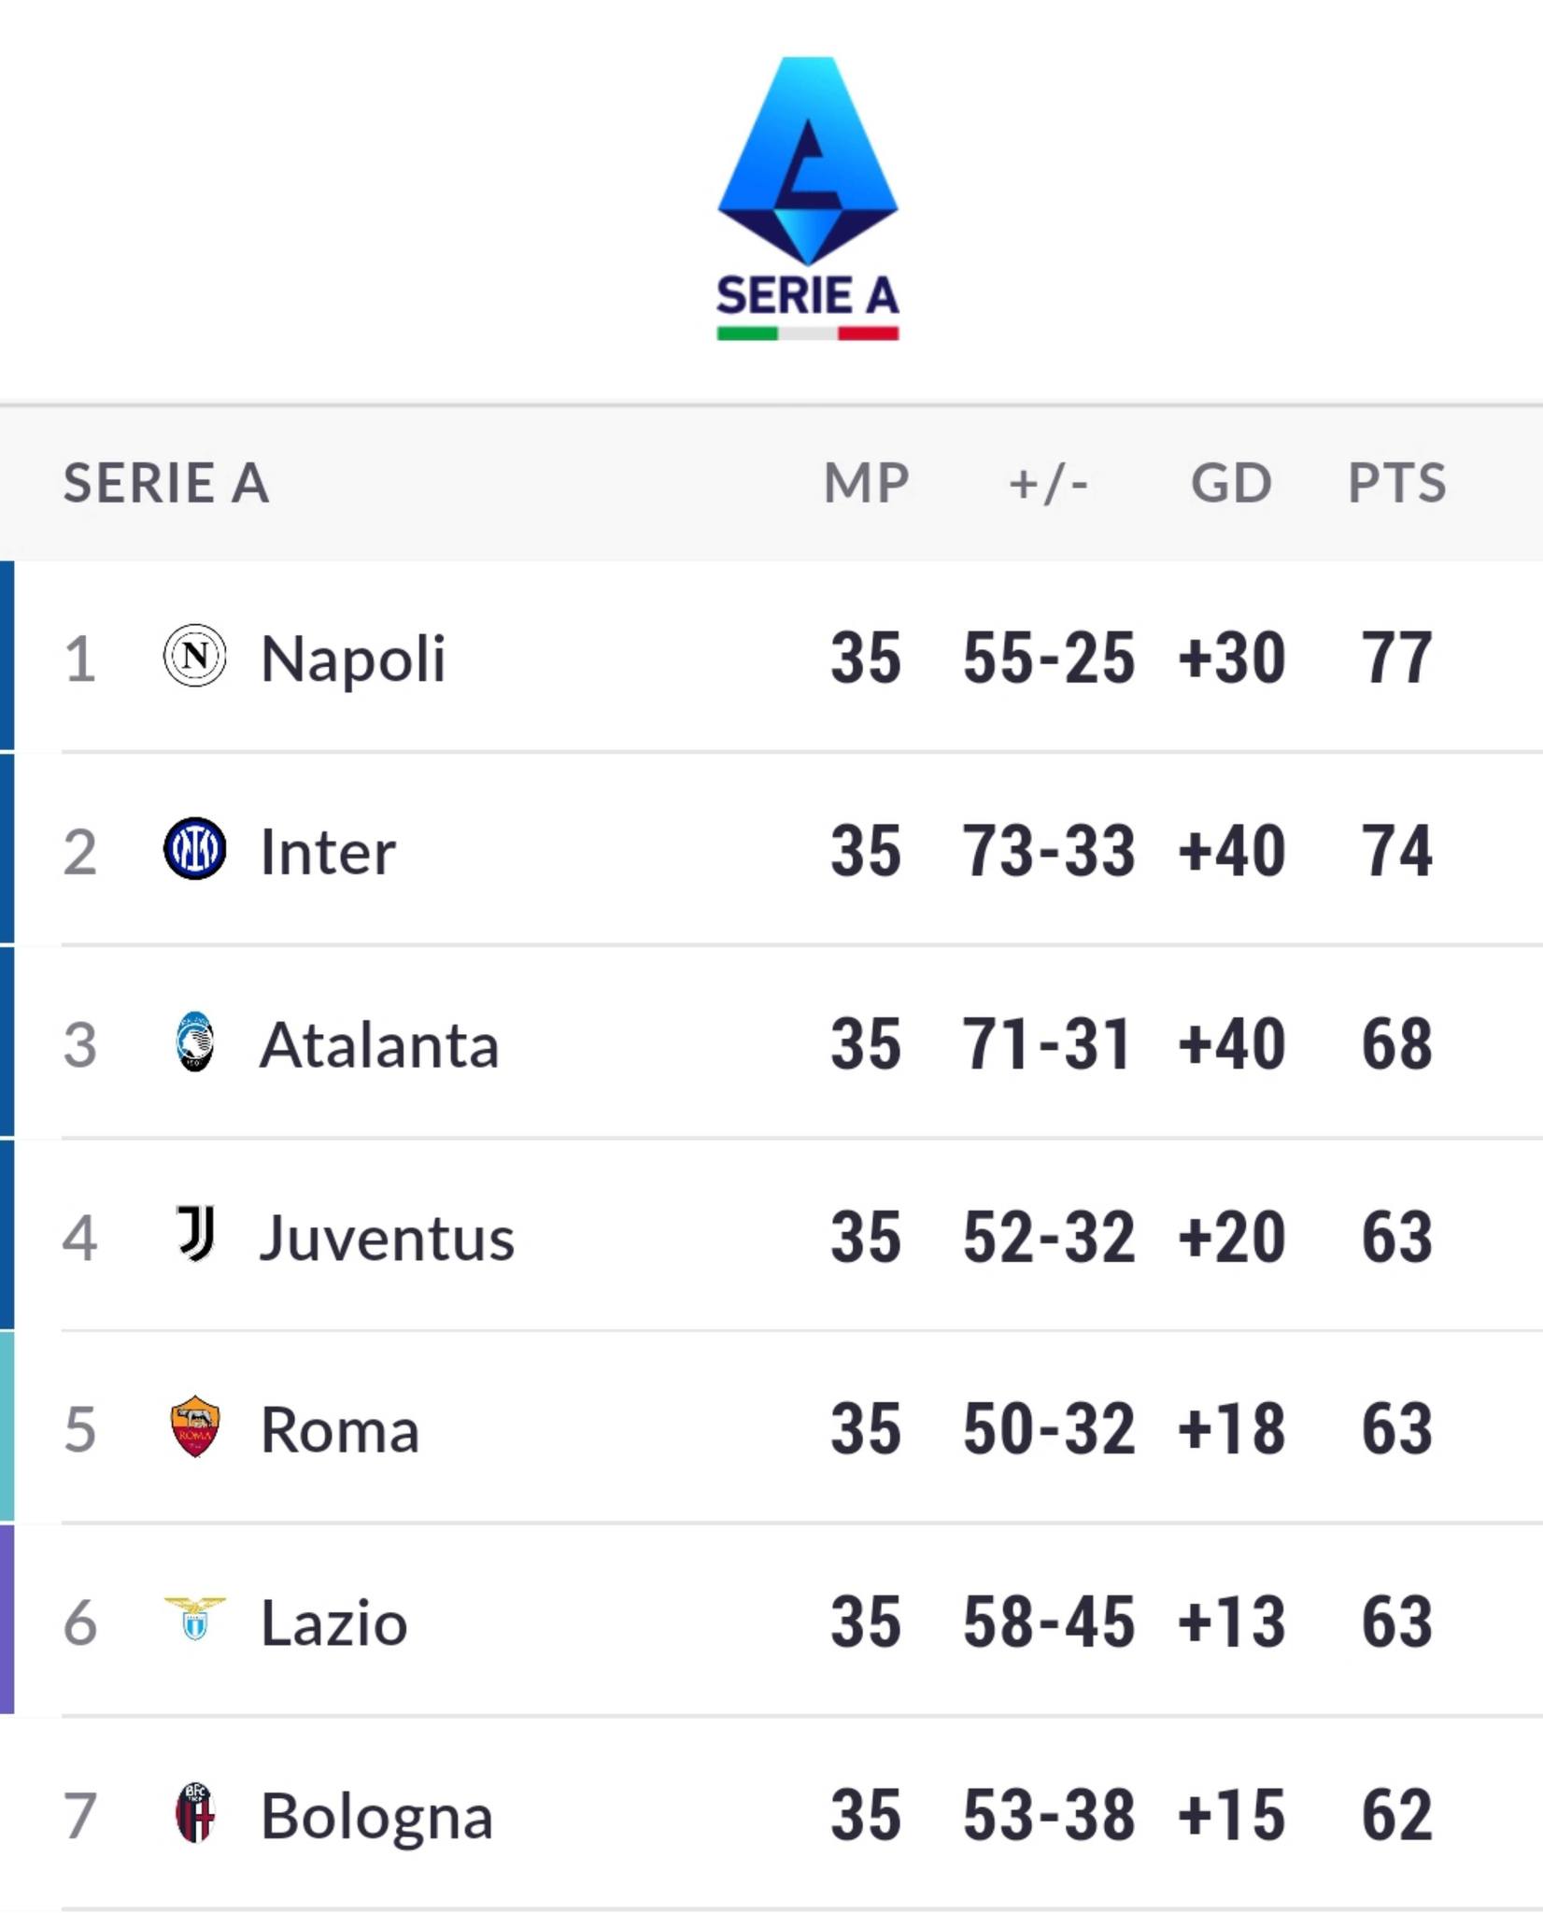Open the Juventus club crest
Screen dimensions: 1543x1913
coord(196,1233)
